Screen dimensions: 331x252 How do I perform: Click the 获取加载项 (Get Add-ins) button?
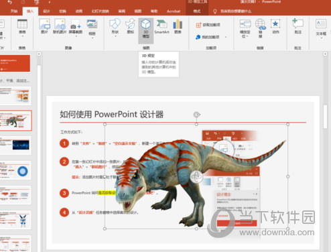(208, 25)
